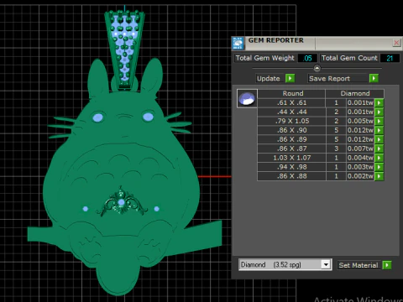Click the green arrow for the .86 X .89 row
Screen dimensions: 403x302
(x=379, y=139)
